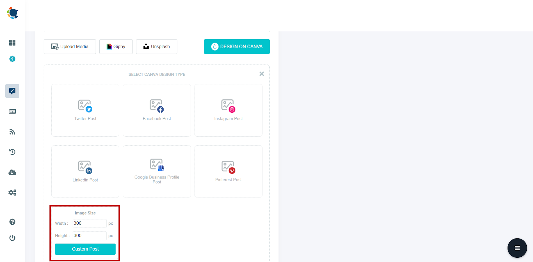Choose the Google Business Profile Post card
This screenshot has width=533, height=262.
(157, 171)
